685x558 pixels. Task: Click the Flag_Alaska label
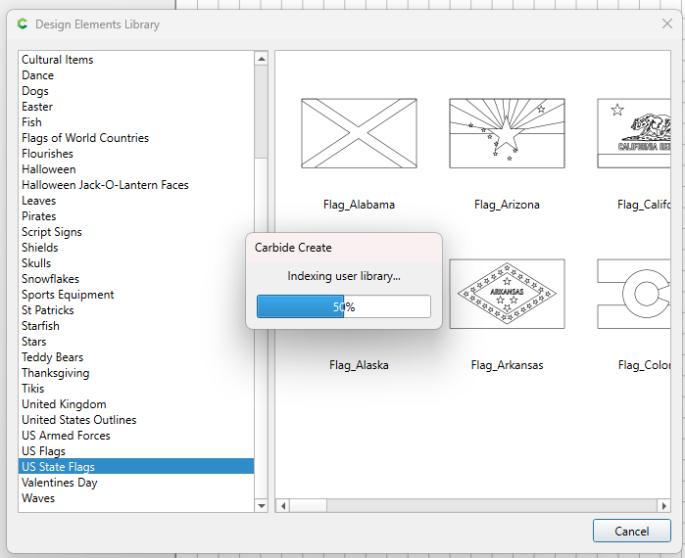coord(359,365)
